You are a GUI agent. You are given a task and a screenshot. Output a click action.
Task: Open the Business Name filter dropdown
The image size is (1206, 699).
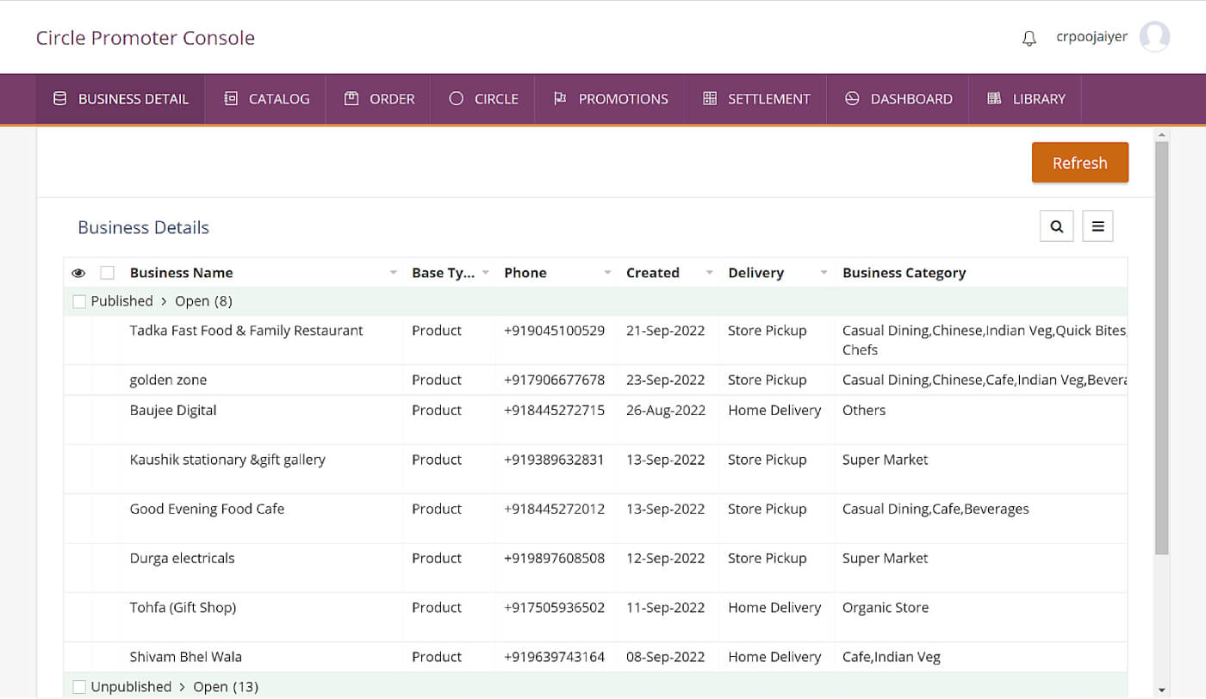pyautogui.click(x=394, y=272)
